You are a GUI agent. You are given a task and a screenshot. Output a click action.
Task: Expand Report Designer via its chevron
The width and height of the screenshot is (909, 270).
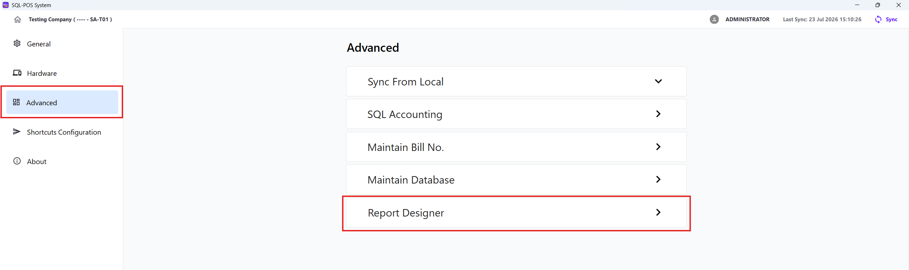658,212
